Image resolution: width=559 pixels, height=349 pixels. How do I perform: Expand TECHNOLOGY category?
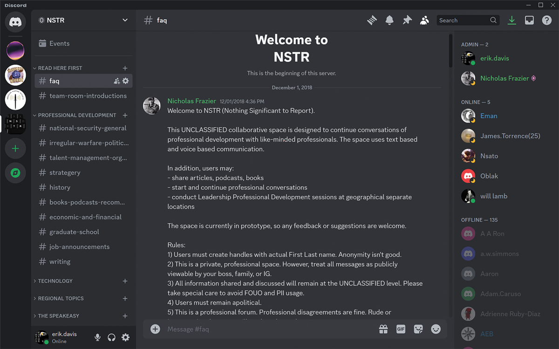pos(53,281)
